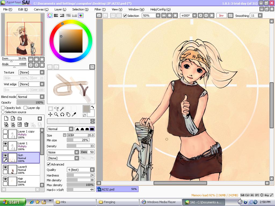
Task: Switch to the A232.psd document tab
Action: (x=117, y=189)
